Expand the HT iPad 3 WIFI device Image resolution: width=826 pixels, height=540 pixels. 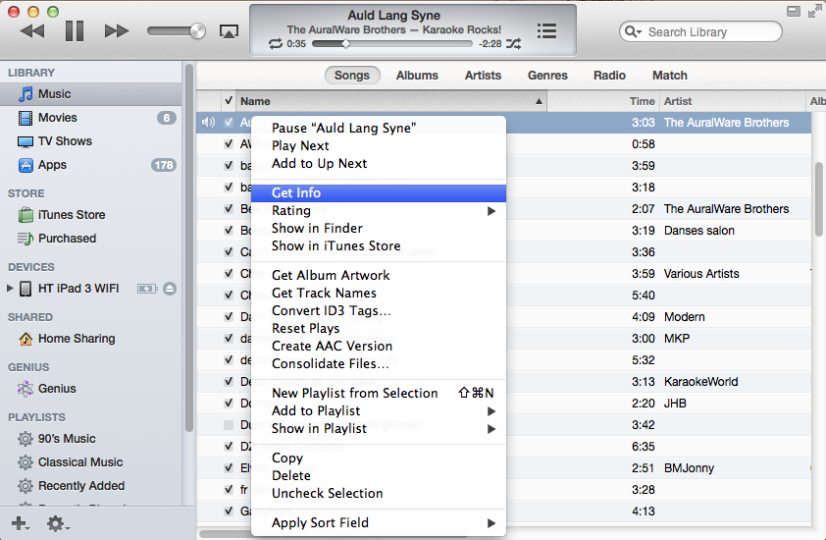[11, 289]
